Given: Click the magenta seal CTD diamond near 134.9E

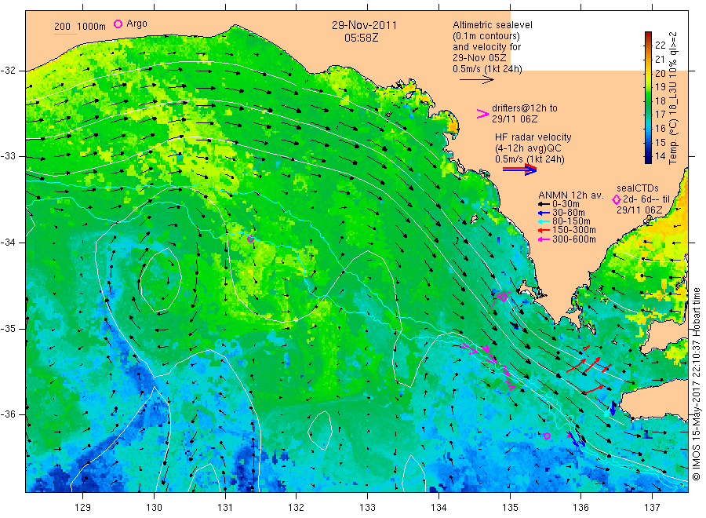Looking at the screenshot, I should point(504,297).
